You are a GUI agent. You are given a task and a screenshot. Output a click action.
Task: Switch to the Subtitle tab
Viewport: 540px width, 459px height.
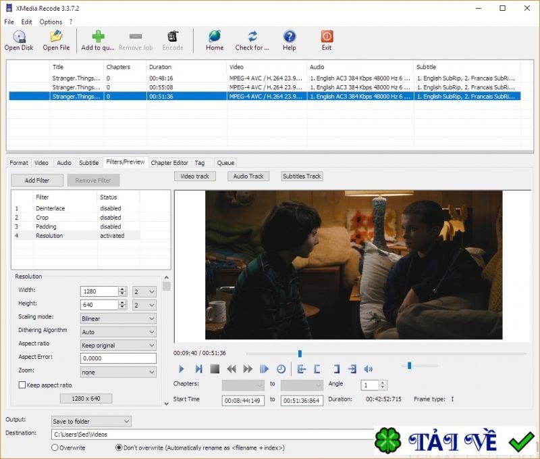point(88,162)
